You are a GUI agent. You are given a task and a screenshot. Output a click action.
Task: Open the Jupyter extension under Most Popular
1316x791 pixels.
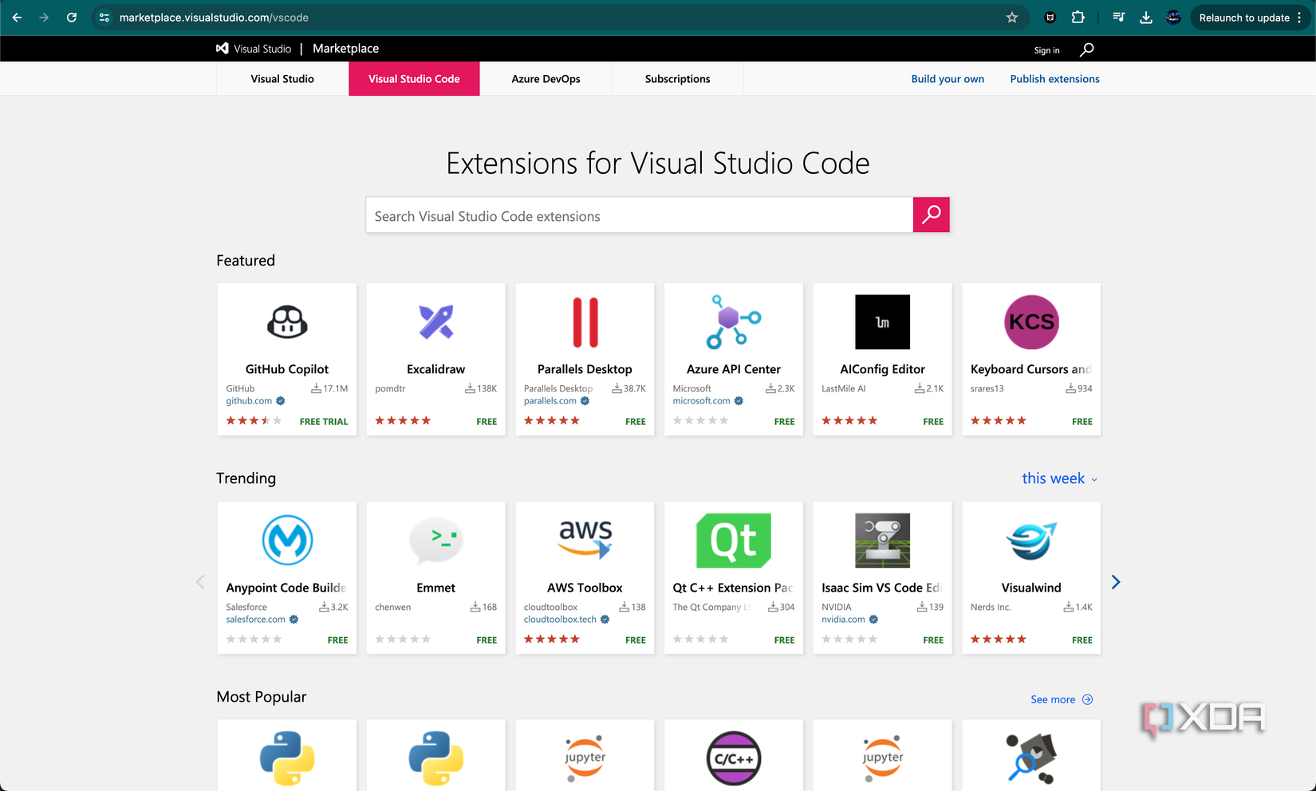pyautogui.click(x=584, y=758)
